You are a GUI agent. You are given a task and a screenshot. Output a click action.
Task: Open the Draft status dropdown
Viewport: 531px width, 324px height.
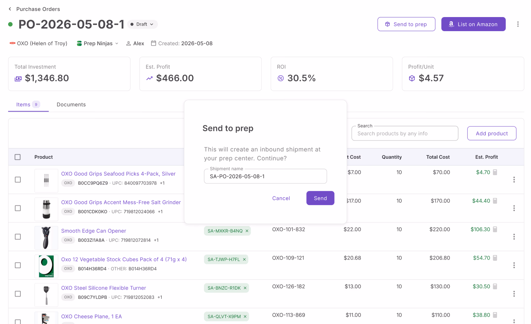coord(142,24)
